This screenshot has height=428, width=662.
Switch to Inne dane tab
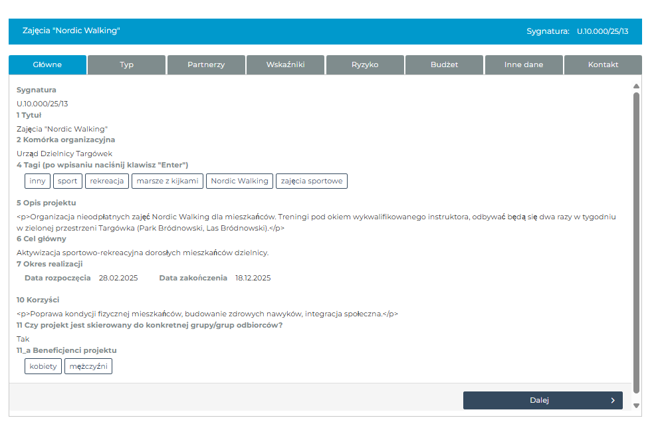tap(523, 65)
